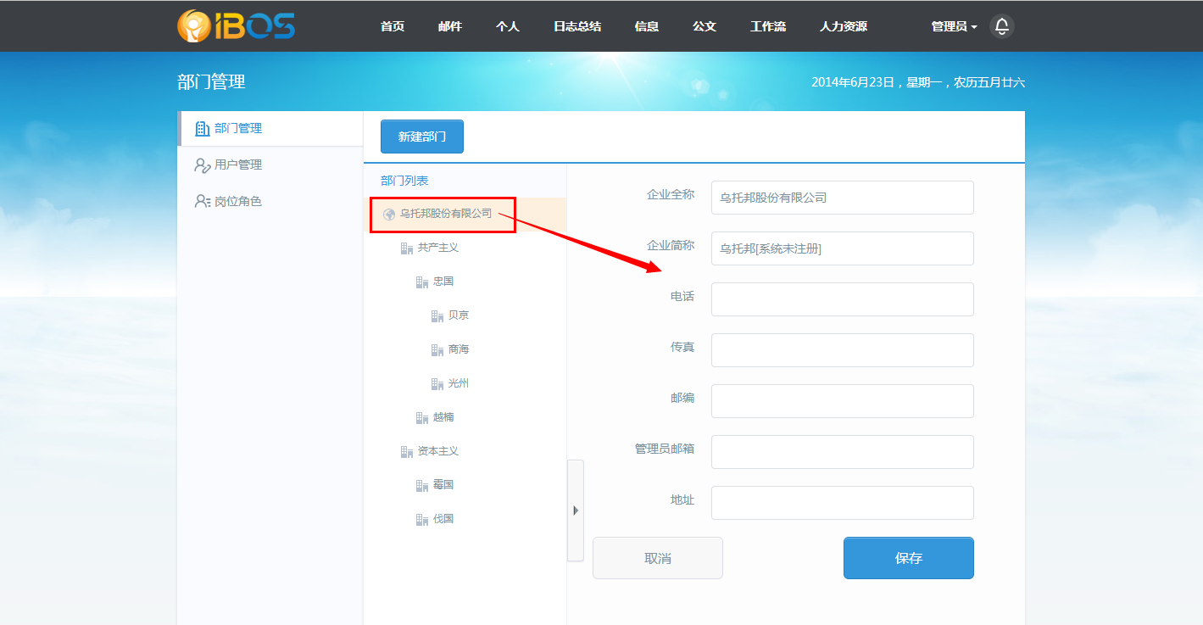The height and width of the screenshot is (625, 1203).
Task: Select 伐国 department in tree
Action: [x=443, y=519]
